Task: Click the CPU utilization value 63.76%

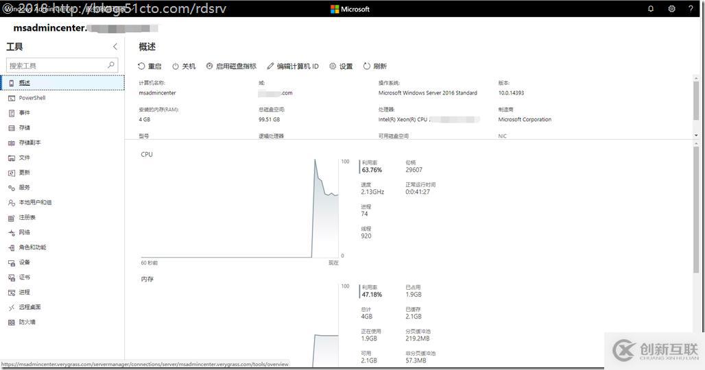Action: pyautogui.click(x=372, y=170)
